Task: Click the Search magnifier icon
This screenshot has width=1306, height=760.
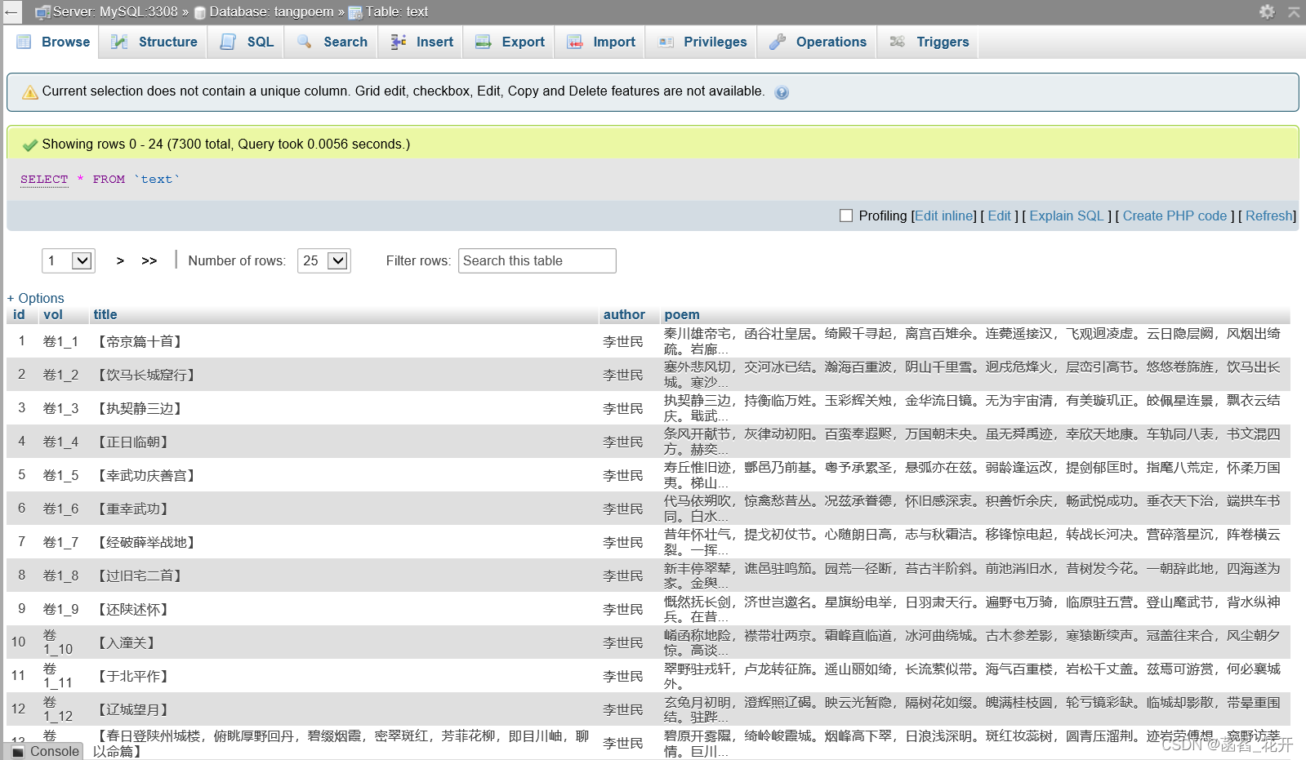Action: point(304,42)
